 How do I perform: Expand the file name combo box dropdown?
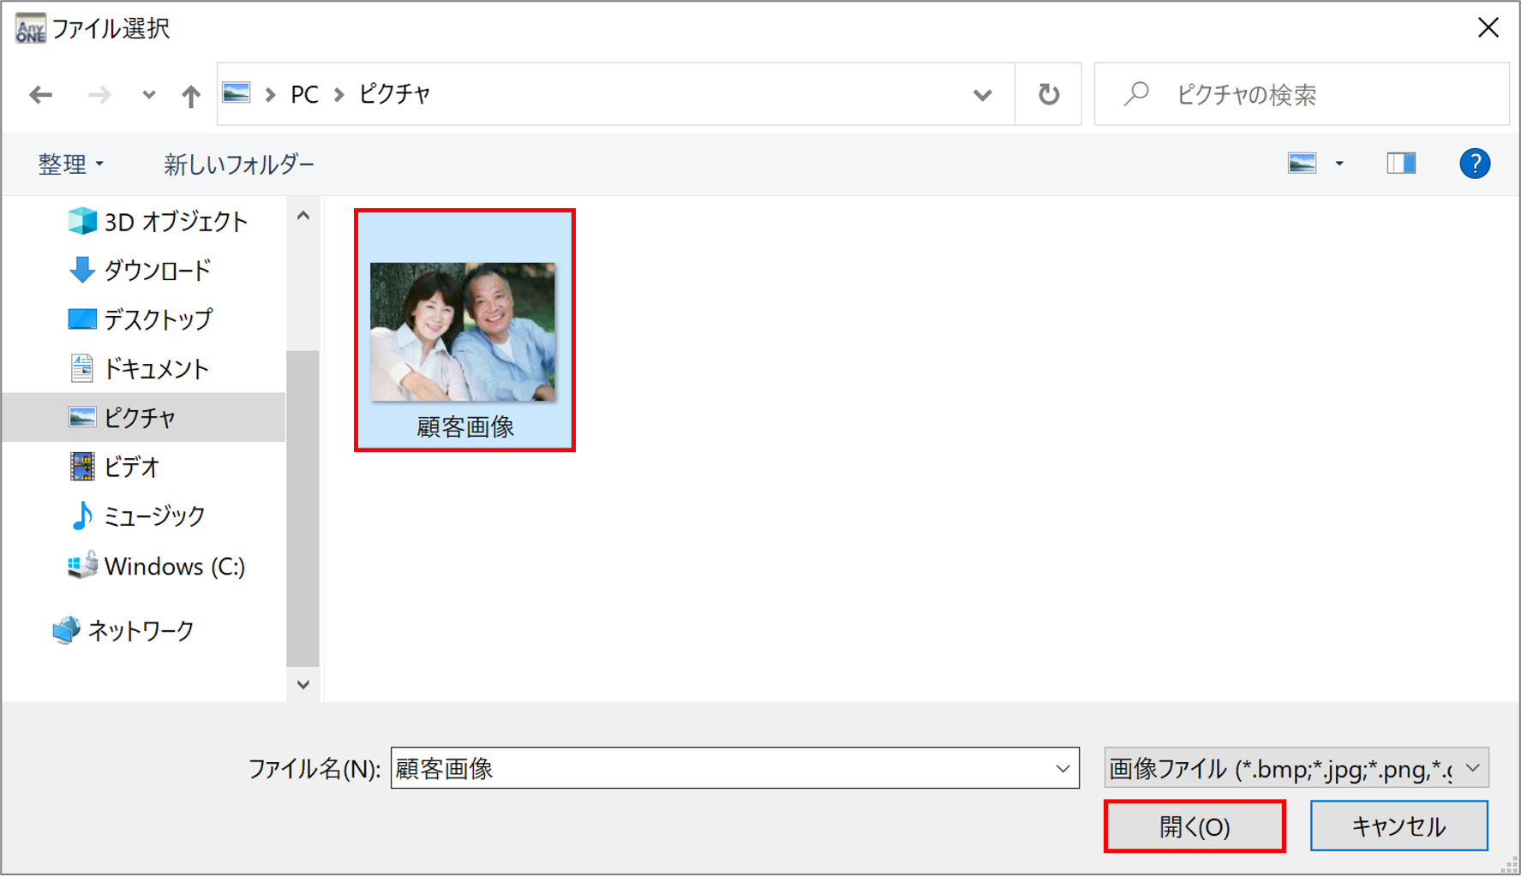[1063, 769]
